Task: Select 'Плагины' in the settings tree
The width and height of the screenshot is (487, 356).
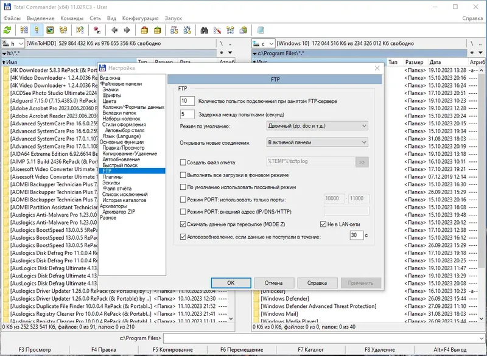Action: [113, 177]
